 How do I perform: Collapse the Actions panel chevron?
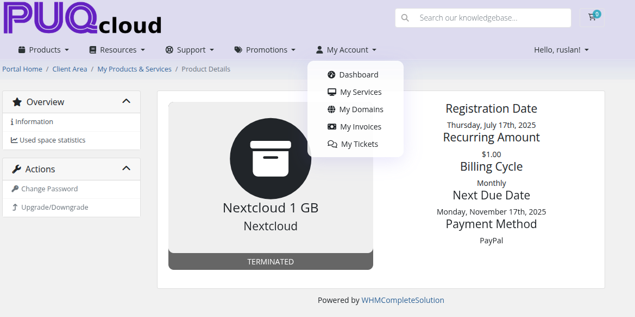pos(126,169)
